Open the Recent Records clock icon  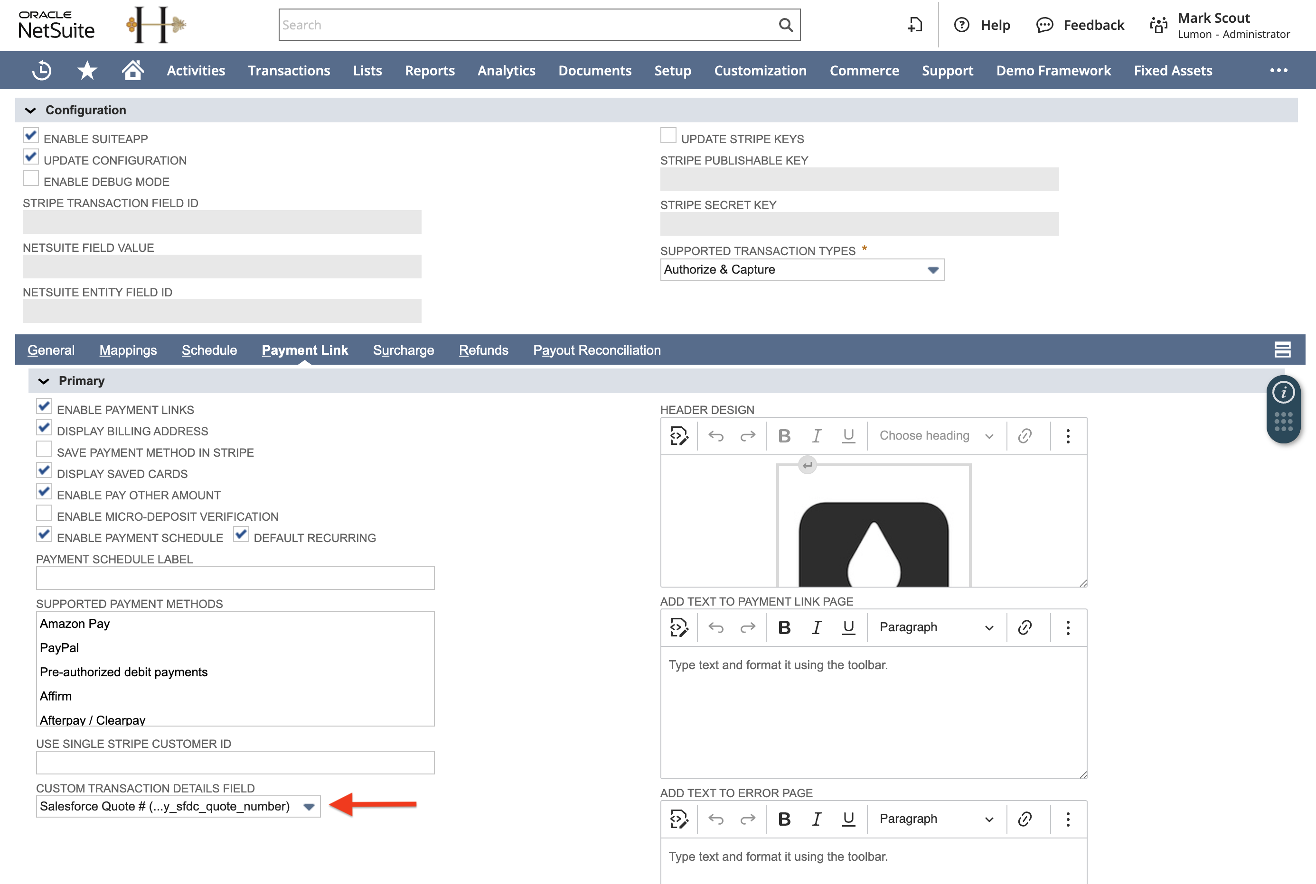pos(42,71)
